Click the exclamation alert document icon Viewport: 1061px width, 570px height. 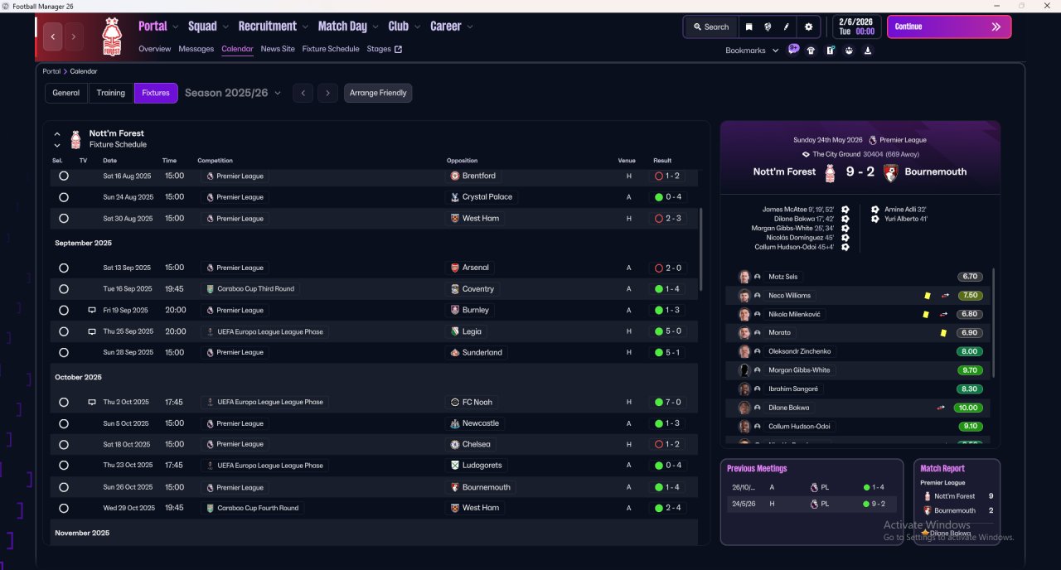pos(830,51)
